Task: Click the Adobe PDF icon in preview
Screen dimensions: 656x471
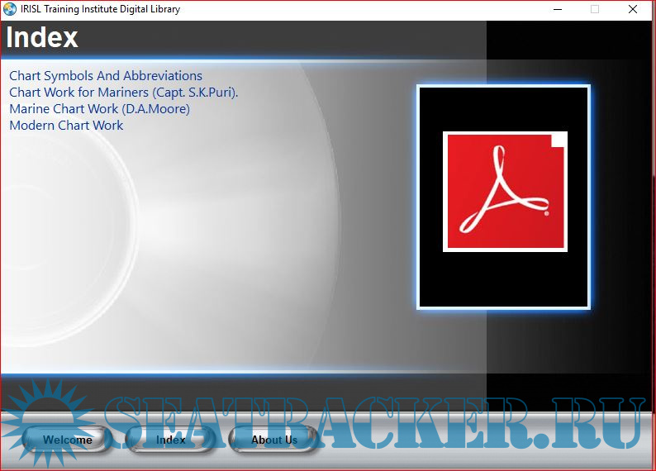Action: (505, 192)
